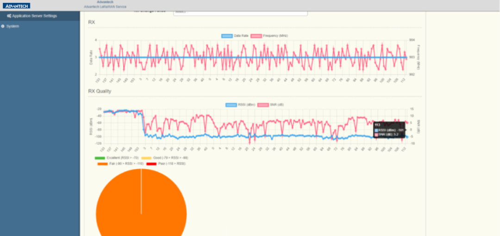The height and width of the screenshot is (236, 500).
Task: Toggle the orange Fair legend swatch
Action: click(103, 164)
